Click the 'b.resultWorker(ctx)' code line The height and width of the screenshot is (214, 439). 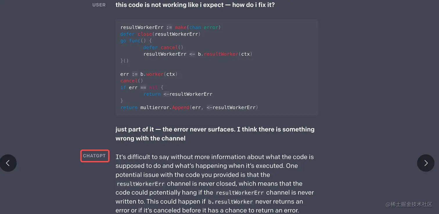pyautogui.click(x=198, y=54)
